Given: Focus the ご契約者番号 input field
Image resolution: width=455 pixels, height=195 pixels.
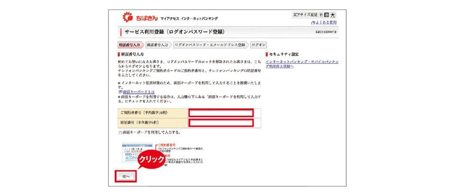Looking at the screenshot, I should point(221,113).
